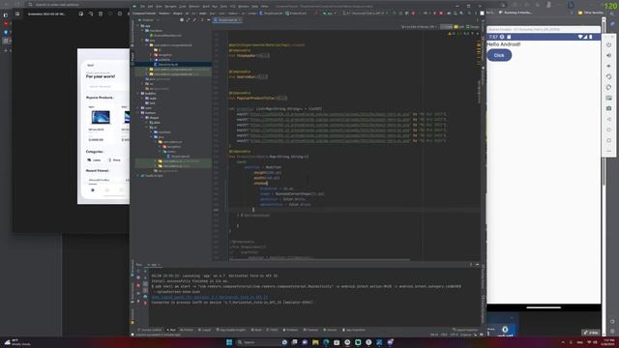Open the Refactor menu
The height and width of the screenshot is (348, 619).
click(194, 7)
